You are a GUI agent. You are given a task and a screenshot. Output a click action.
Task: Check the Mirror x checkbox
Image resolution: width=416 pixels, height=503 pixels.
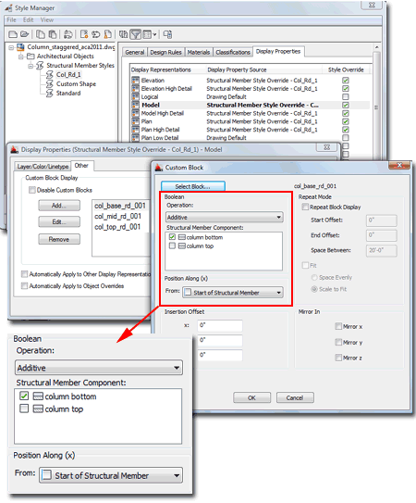tap(338, 326)
